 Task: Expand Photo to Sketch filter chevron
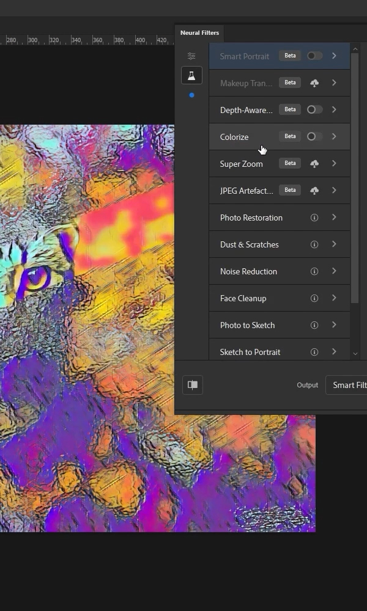click(334, 324)
